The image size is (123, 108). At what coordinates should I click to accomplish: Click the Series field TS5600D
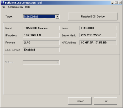[98, 28]
